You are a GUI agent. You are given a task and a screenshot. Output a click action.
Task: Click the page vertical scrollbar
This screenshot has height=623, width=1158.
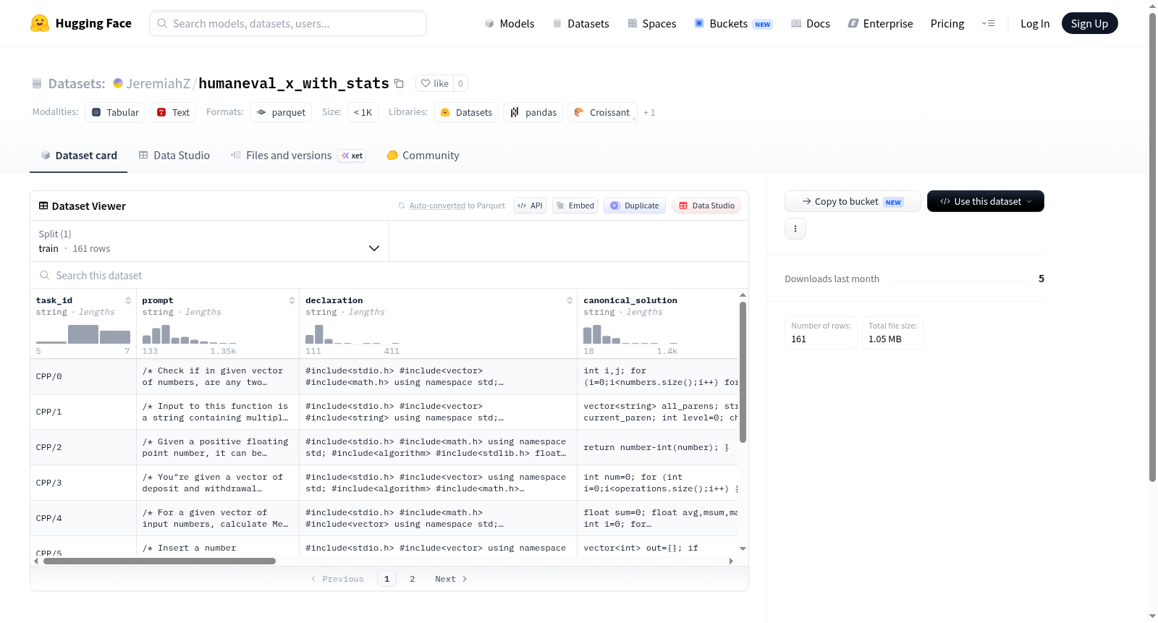(x=1153, y=246)
